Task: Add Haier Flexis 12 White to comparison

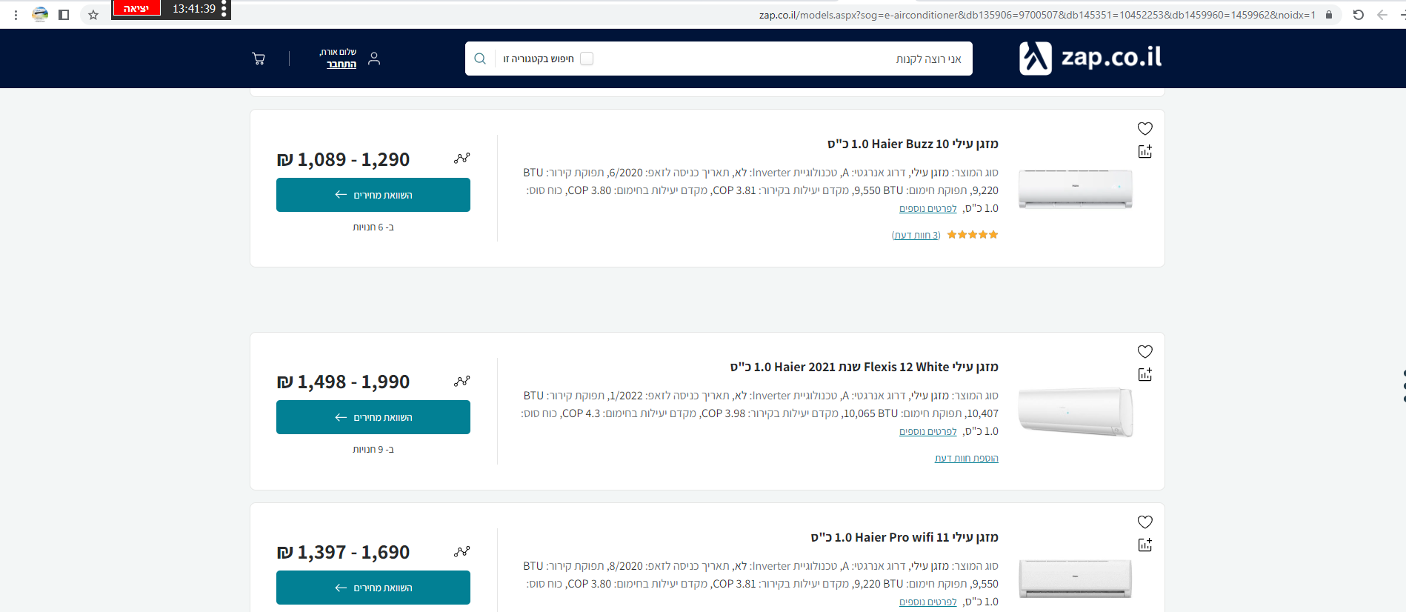Action: [x=1145, y=374]
